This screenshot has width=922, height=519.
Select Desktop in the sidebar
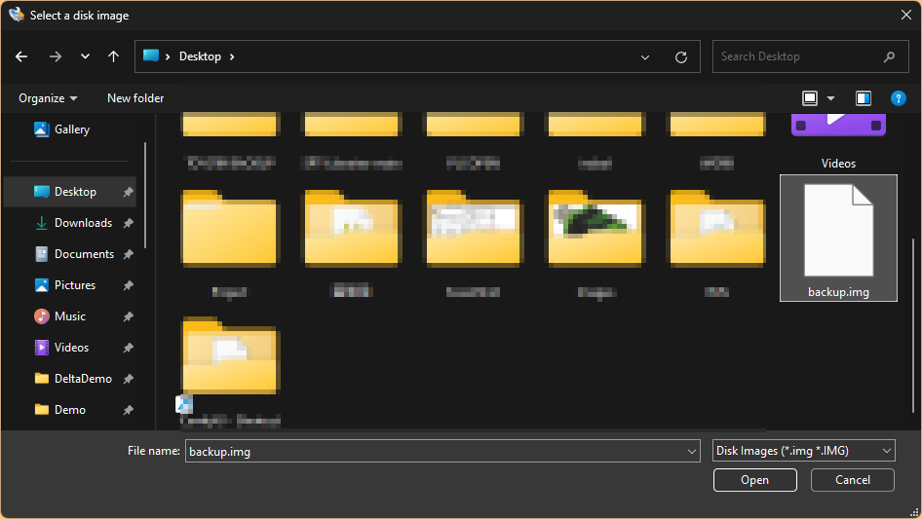pos(70,192)
